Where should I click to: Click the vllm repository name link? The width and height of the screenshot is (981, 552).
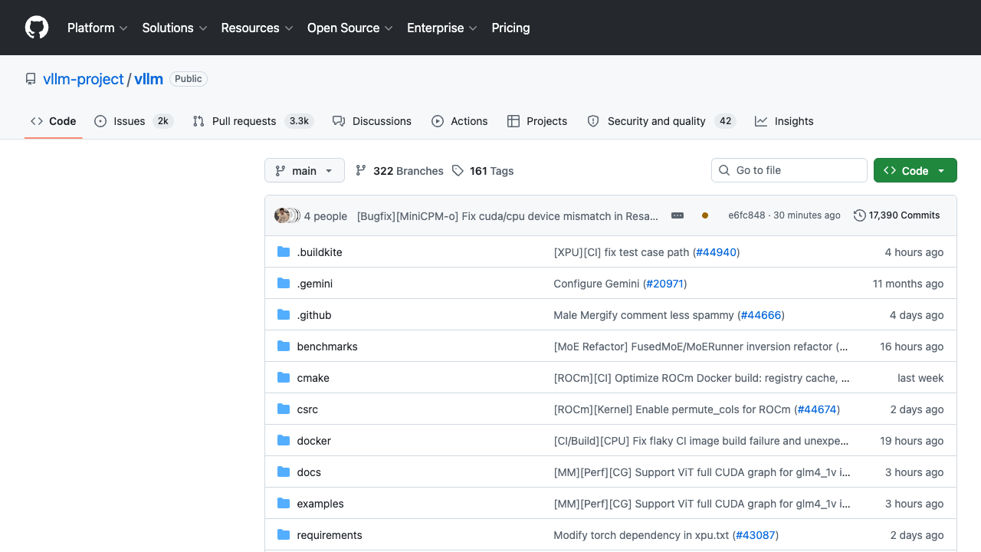click(x=149, y=79)
